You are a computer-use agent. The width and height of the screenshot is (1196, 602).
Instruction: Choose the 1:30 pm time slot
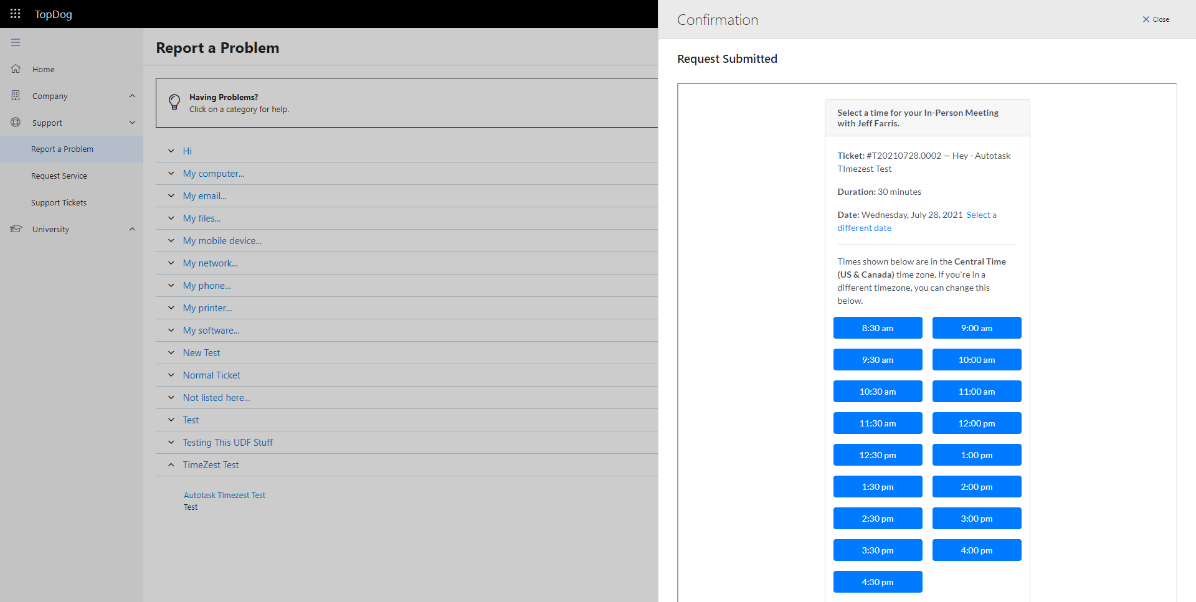878,487
